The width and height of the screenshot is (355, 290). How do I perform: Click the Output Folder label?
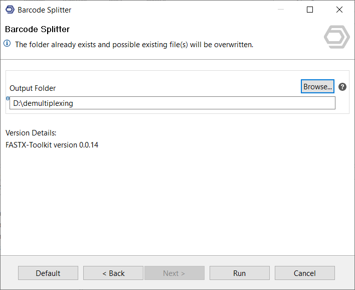pos(33,88)
